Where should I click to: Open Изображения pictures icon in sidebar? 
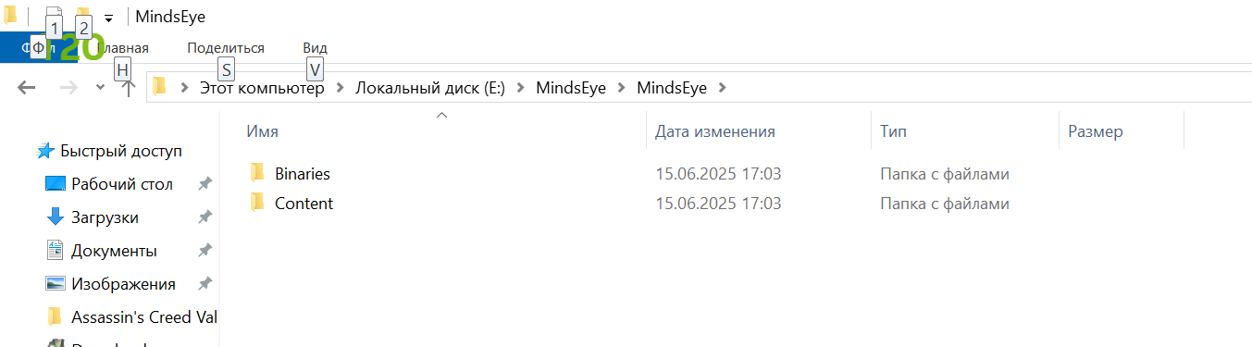56,284
